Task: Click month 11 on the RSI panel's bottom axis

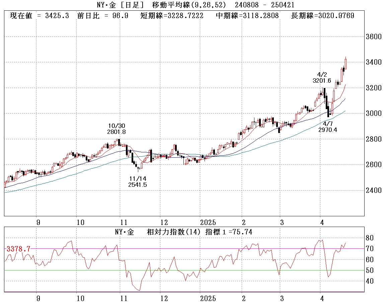Action: pyautogui.click(x=124, y=298)
